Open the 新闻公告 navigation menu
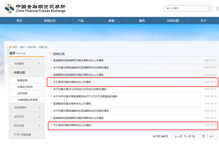This screenshot has width=219, height=145. pyautogui.click(x=50, y=21)
